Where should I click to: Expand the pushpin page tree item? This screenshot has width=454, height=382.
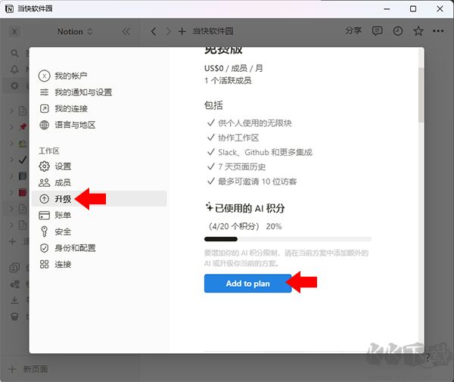point(11,127)
